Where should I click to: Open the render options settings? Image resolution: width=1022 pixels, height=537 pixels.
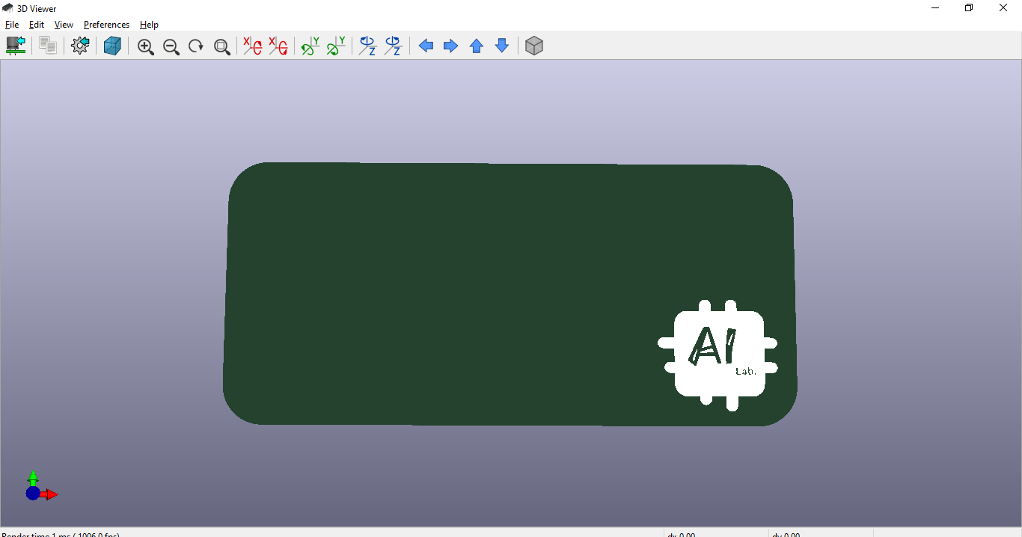pos(80,46)
